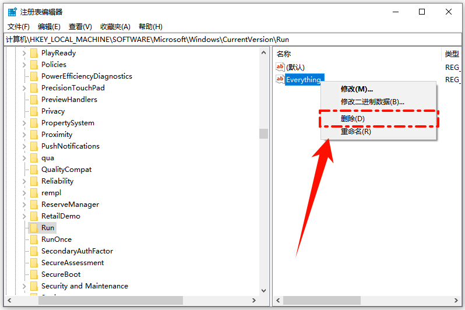
Task: Click the SecureAssessment folder icon
Action: [x=34, y=263]
